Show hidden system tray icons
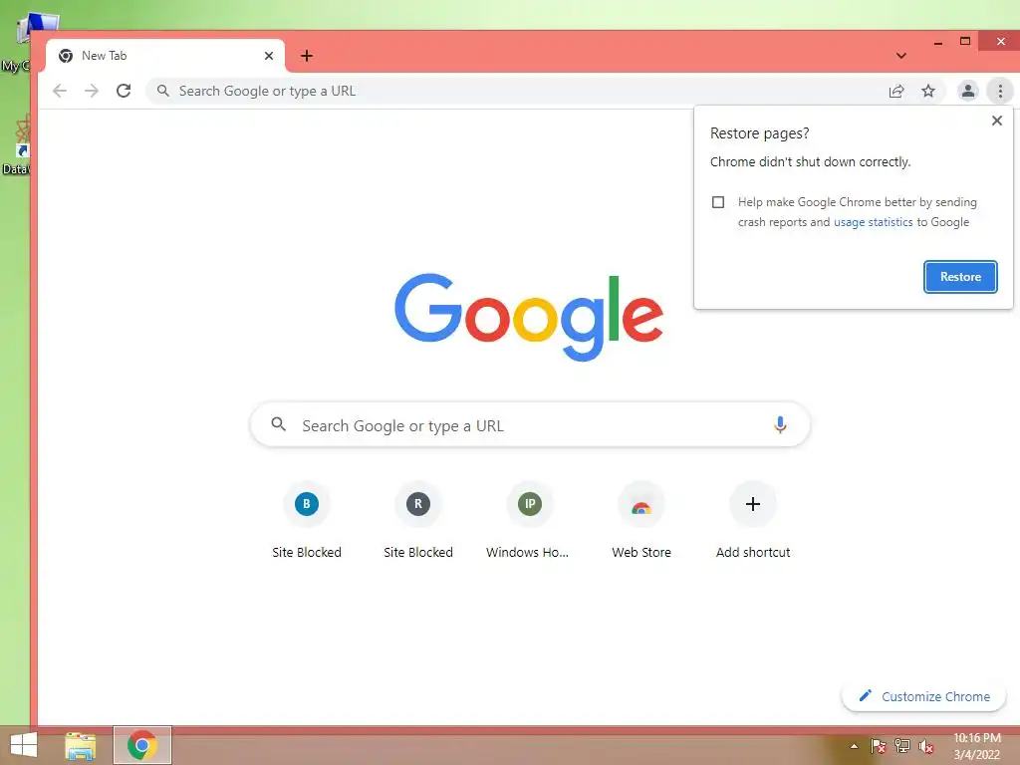 pyautogui.click(x=854, y=746)
